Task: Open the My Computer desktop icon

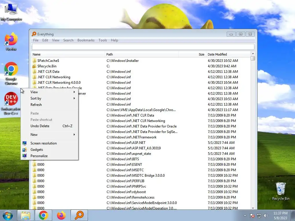Action: [11, 12]
